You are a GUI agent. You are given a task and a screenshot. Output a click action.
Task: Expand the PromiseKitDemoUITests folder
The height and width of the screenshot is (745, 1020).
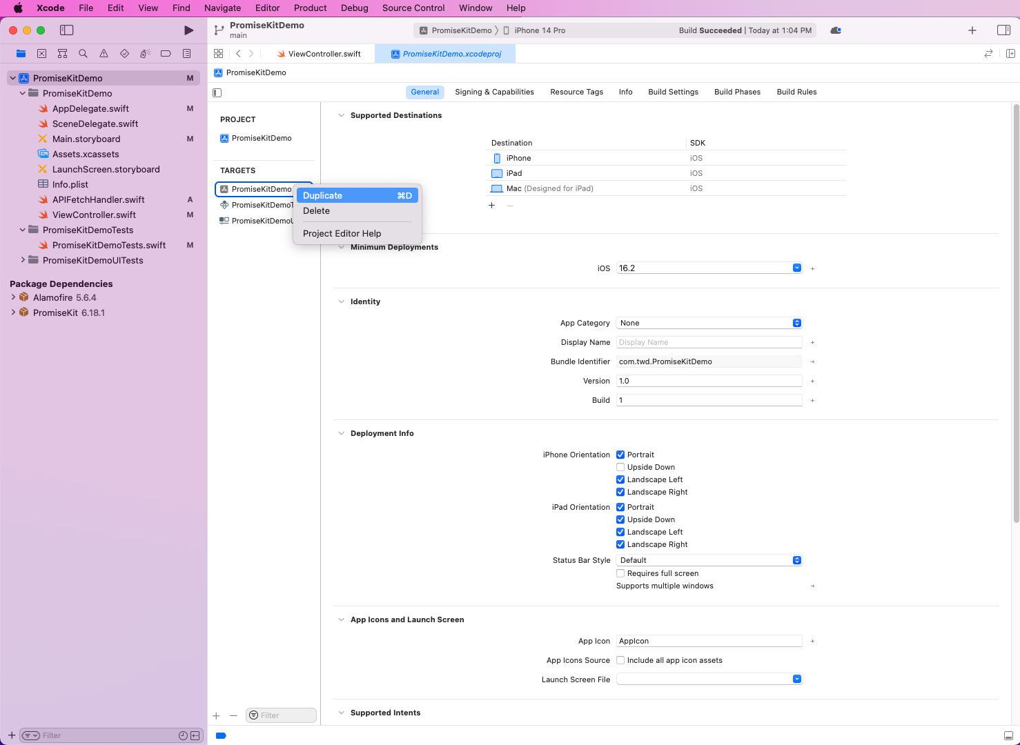click(x=23, y=260)
